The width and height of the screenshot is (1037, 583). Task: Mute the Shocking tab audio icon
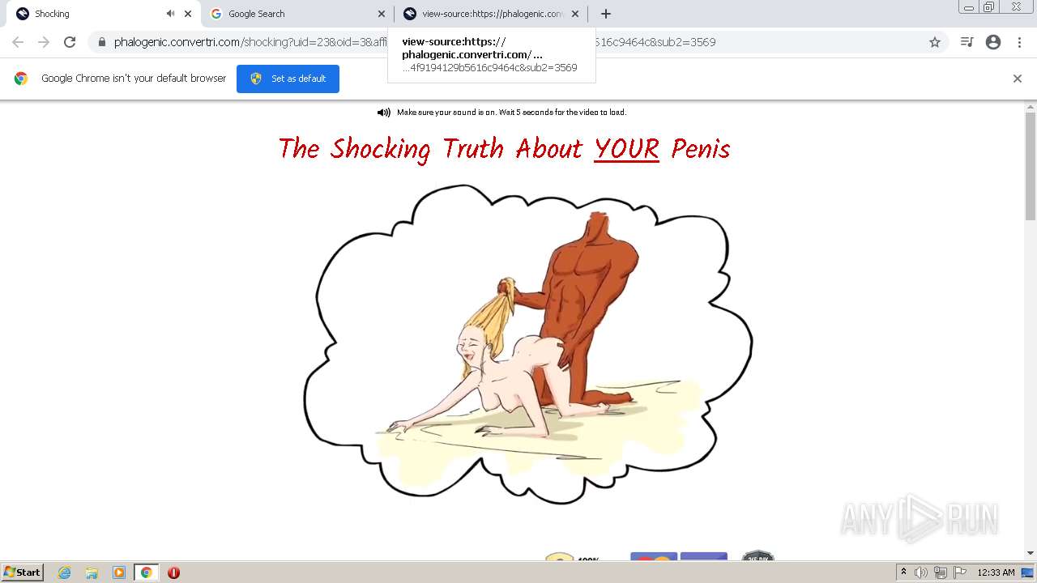[170, 14]
